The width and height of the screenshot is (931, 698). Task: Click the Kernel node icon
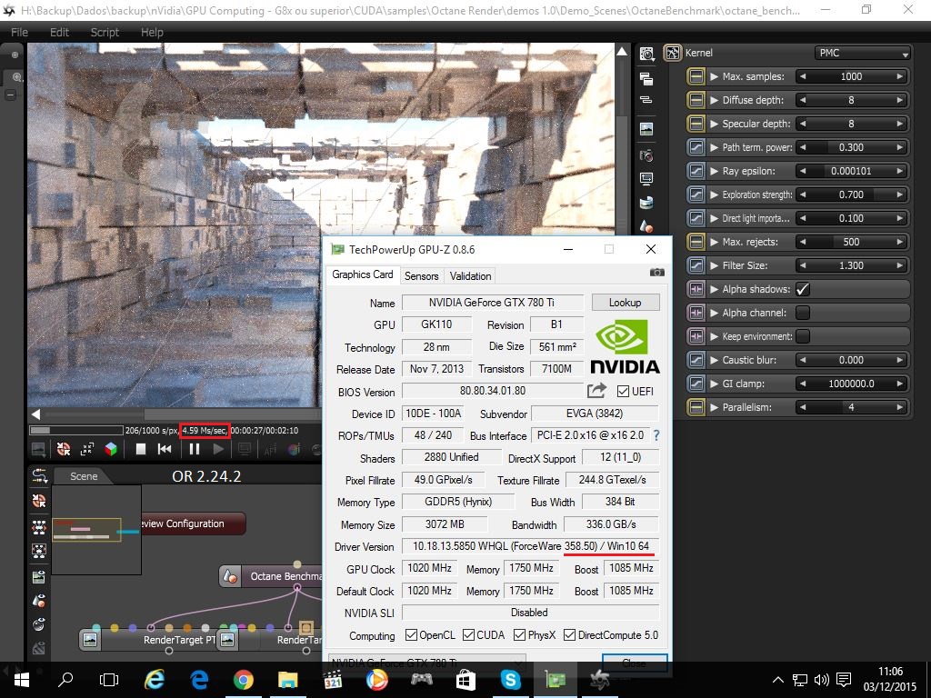point(673,53)
